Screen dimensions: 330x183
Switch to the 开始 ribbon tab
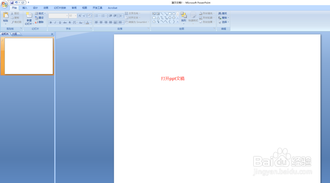point(14,8)
